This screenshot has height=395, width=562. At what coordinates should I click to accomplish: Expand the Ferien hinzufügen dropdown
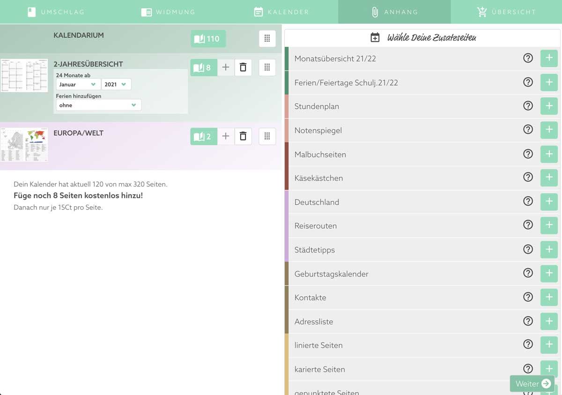click(x=98, y=105)
